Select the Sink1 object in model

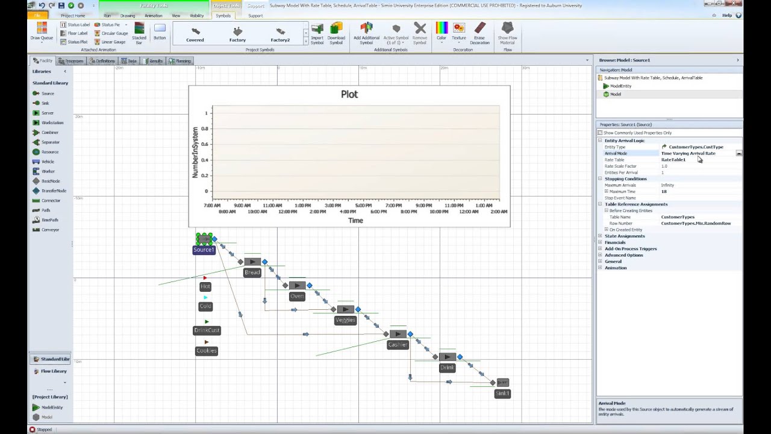(502, 383)
